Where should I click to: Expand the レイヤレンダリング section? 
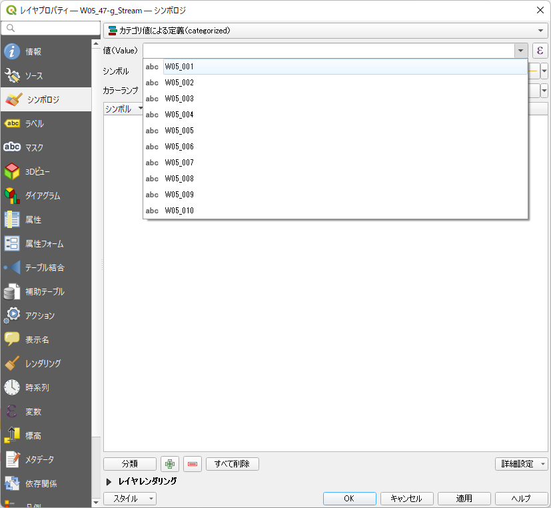tap(109, 481)
